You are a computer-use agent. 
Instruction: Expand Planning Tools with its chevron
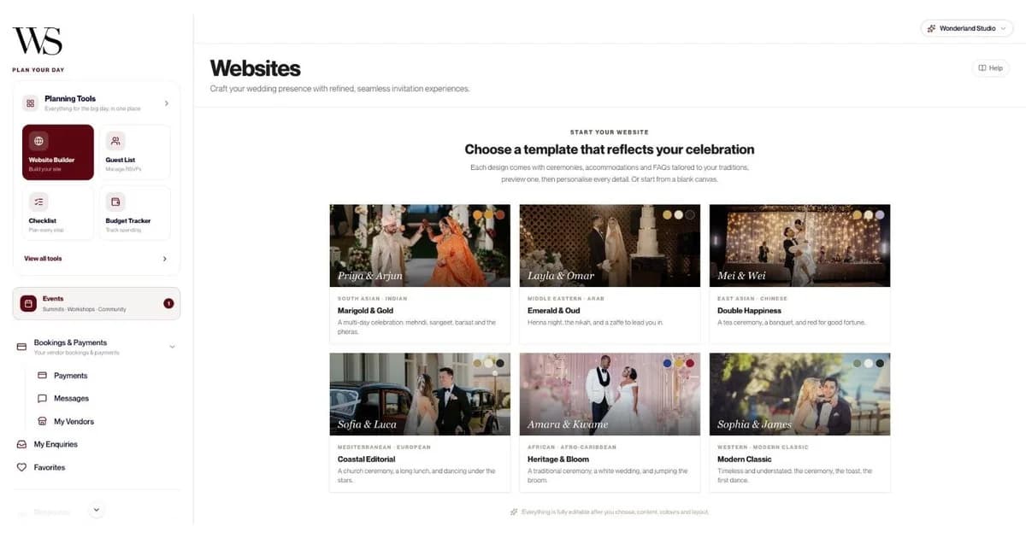(x=166, y=103)
